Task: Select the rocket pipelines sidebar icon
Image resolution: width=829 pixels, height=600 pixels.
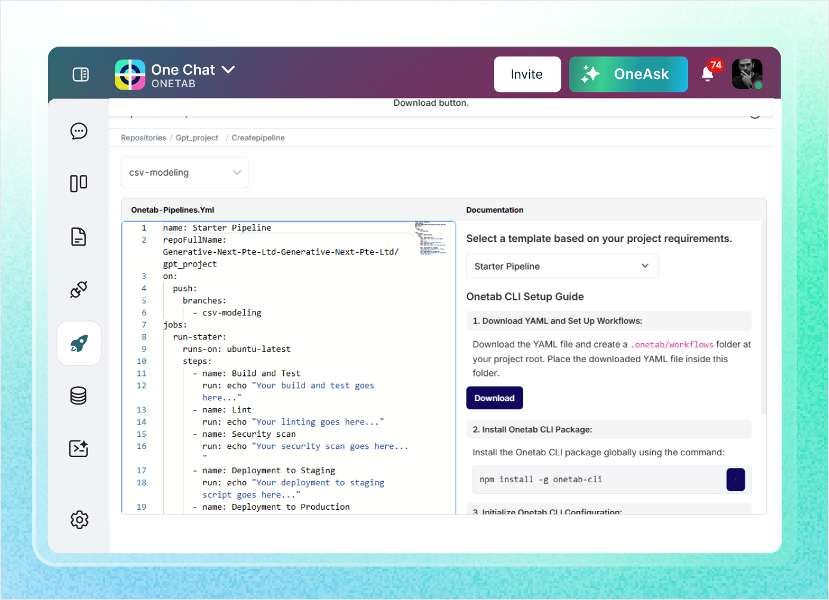Action: point(79,343)
